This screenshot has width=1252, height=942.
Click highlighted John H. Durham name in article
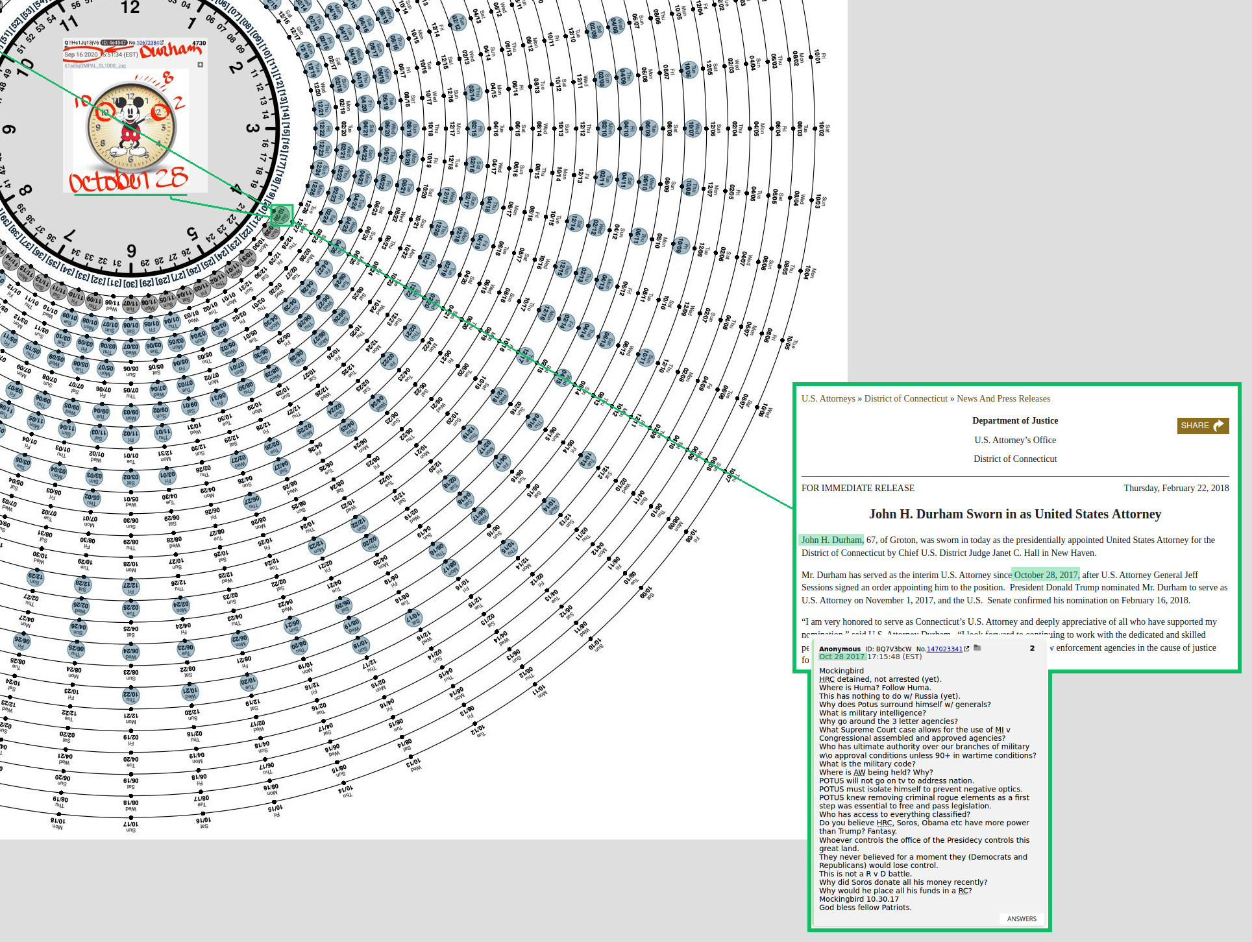tap(831, 540)
